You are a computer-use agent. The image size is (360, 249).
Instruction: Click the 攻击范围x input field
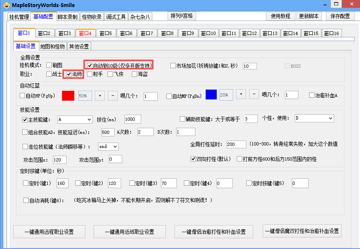60,160
